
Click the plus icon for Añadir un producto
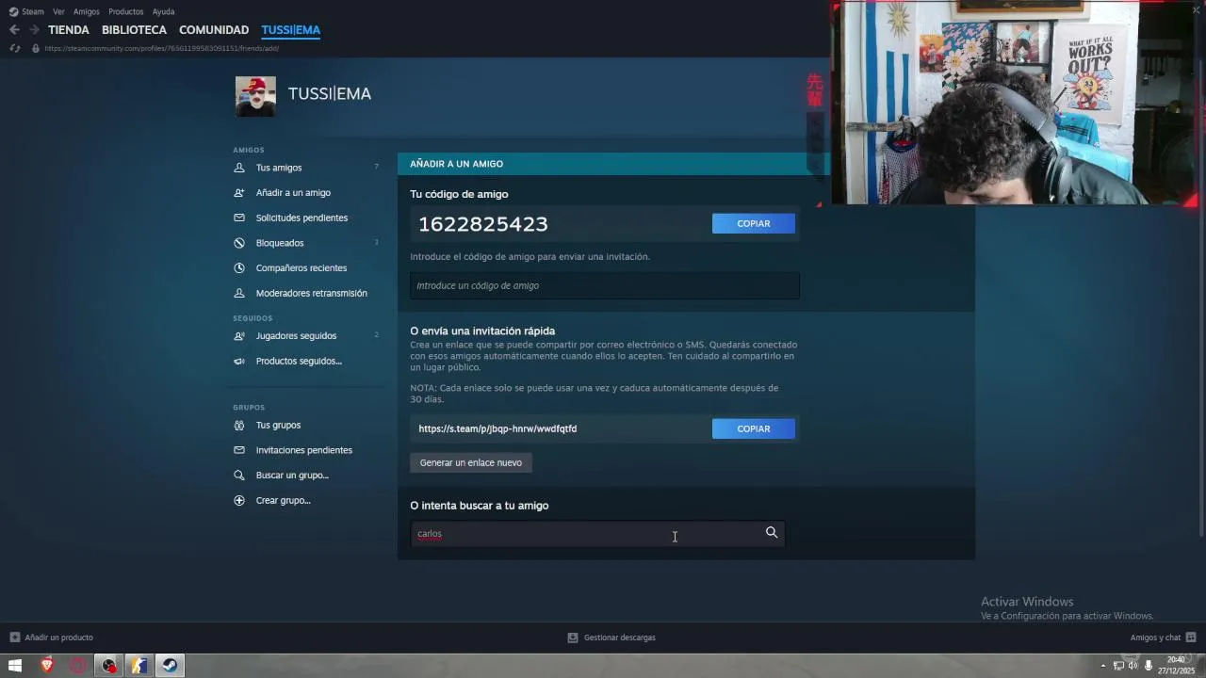14,638
